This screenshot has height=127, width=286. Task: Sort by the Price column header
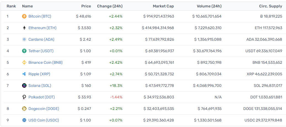click(86, 6)
